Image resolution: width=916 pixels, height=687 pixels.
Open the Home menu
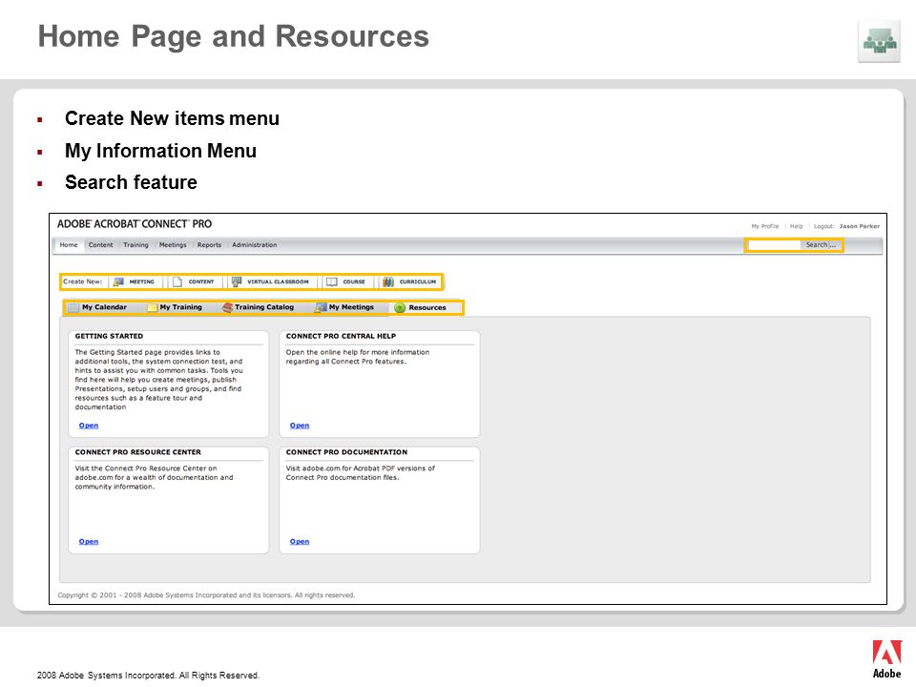[69, 245]
